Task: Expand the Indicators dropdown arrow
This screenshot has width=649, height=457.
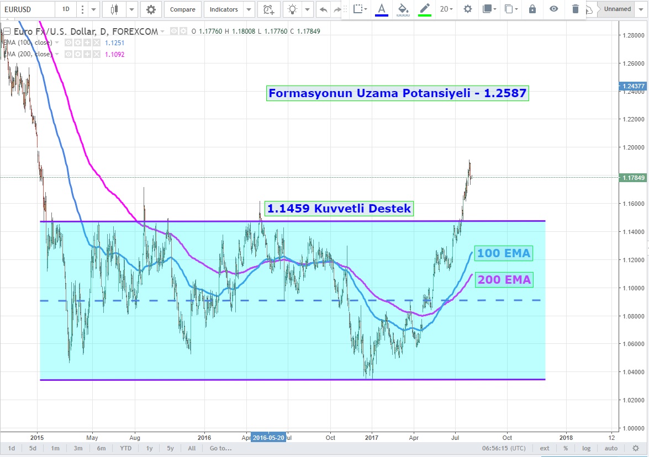Action: point(249,9)
